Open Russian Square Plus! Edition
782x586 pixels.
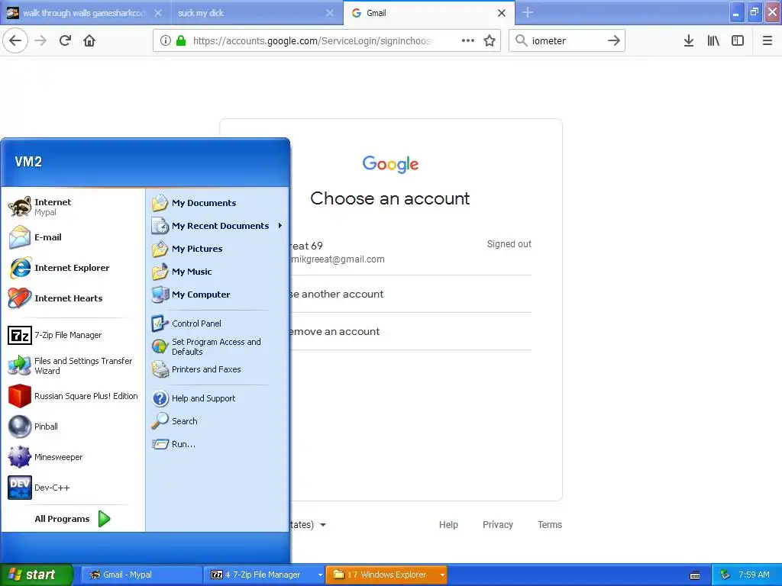(73, 396)
